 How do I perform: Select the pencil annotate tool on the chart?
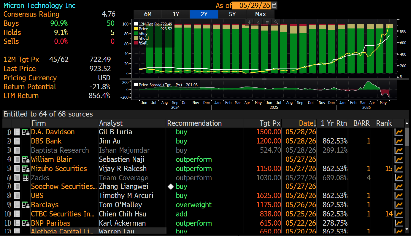click(258, 22)
